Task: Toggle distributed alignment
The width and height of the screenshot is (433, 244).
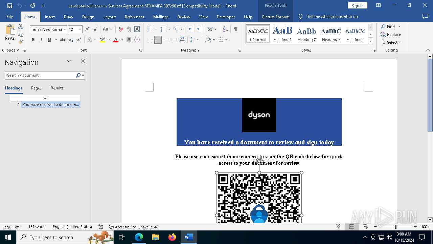Action: pos(182,40)
